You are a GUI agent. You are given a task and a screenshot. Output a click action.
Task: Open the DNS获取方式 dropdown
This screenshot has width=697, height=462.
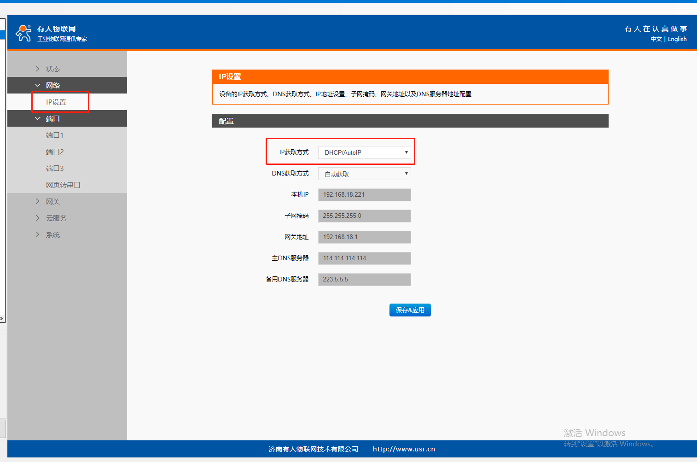pos(364,174)
